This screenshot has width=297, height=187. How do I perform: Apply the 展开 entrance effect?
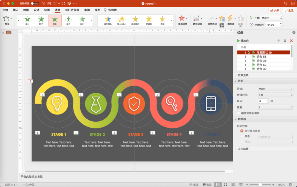click(x=68, y=20)
